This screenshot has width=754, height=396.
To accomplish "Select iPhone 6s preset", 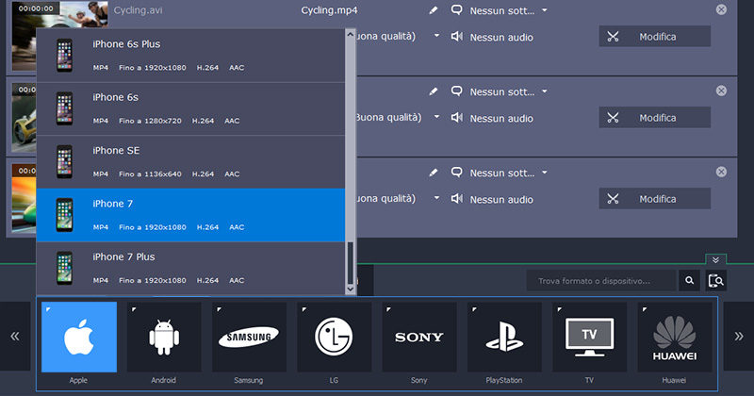I will pyautogui.click(x=190, y=108).
